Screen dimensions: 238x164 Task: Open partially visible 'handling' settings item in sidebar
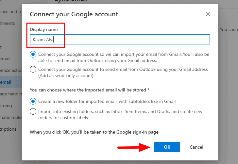11,94
